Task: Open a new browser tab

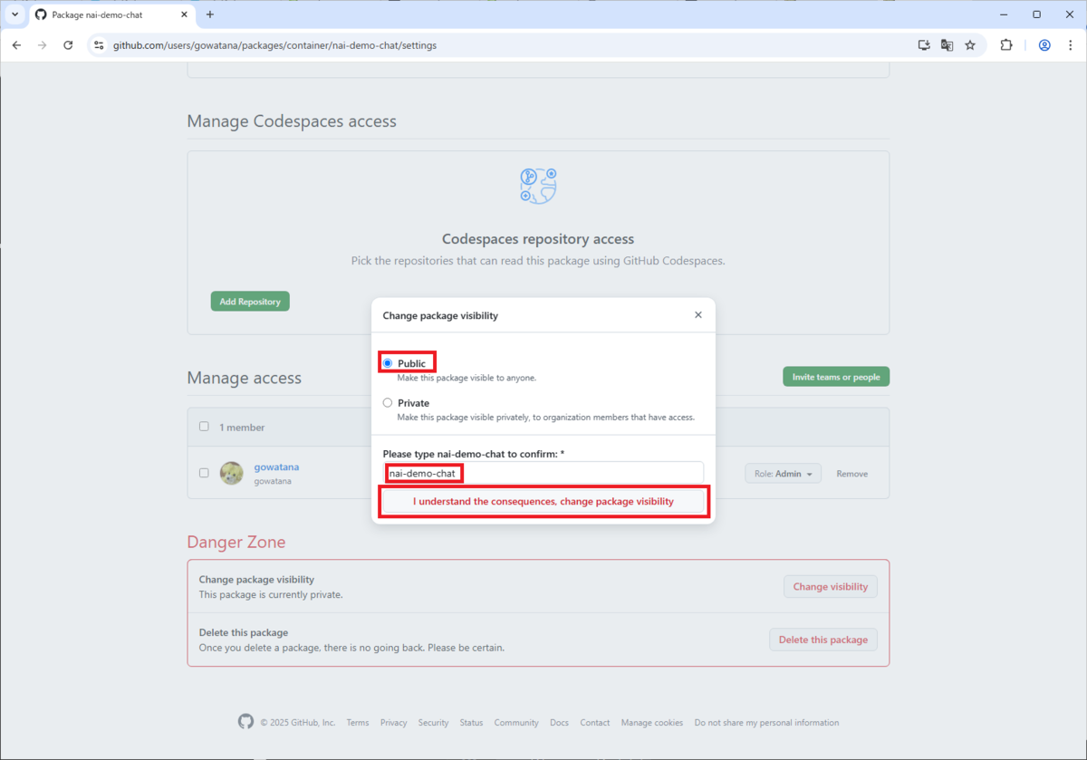Action: (210, 14)
